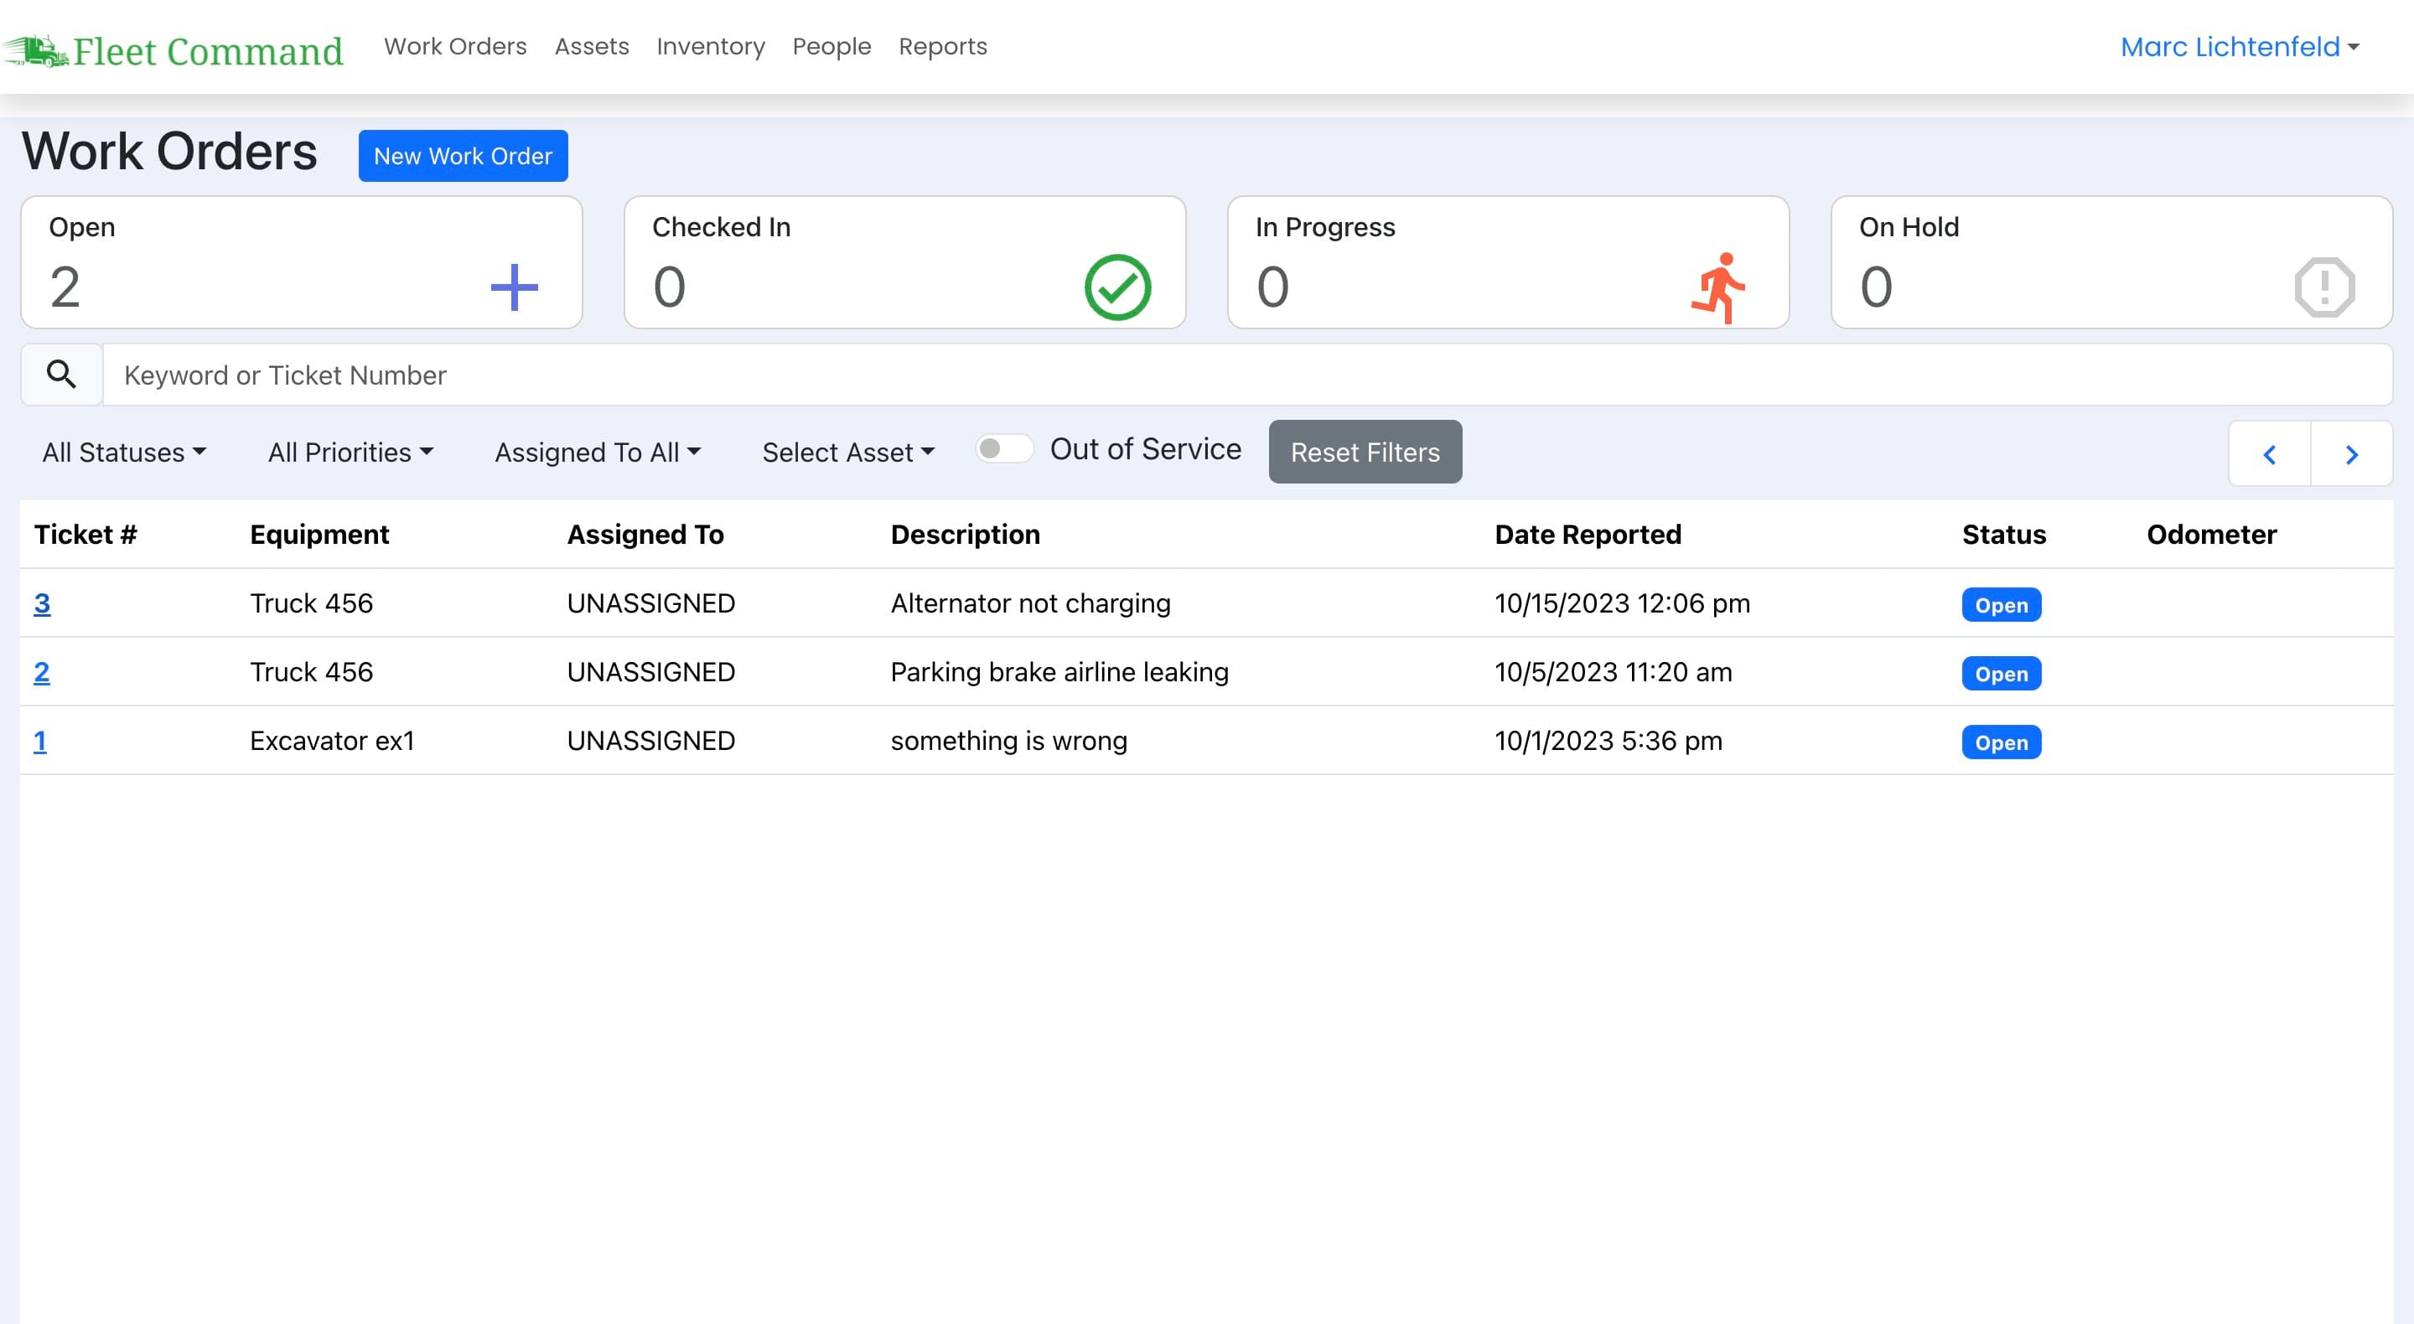Click the Odometer column header

[x=2212, y=534]
